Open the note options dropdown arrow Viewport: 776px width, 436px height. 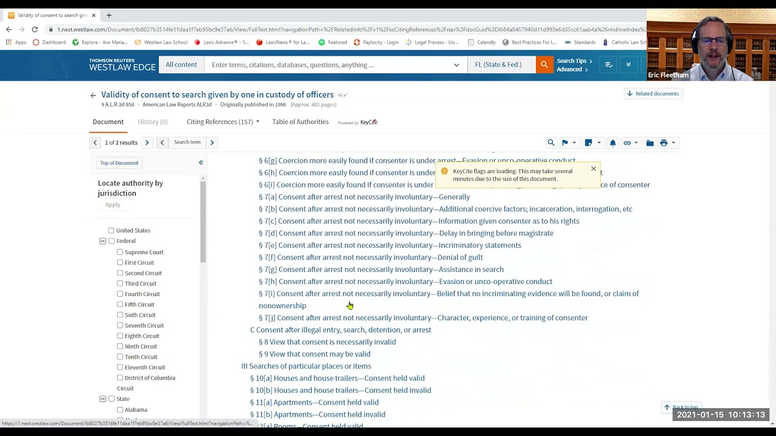tap(598, 143)
